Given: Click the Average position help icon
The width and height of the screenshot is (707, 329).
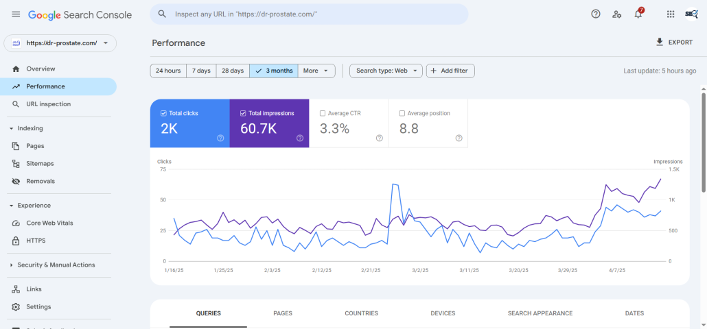Looking at the screenshot, I should click(x=459, y=138).
